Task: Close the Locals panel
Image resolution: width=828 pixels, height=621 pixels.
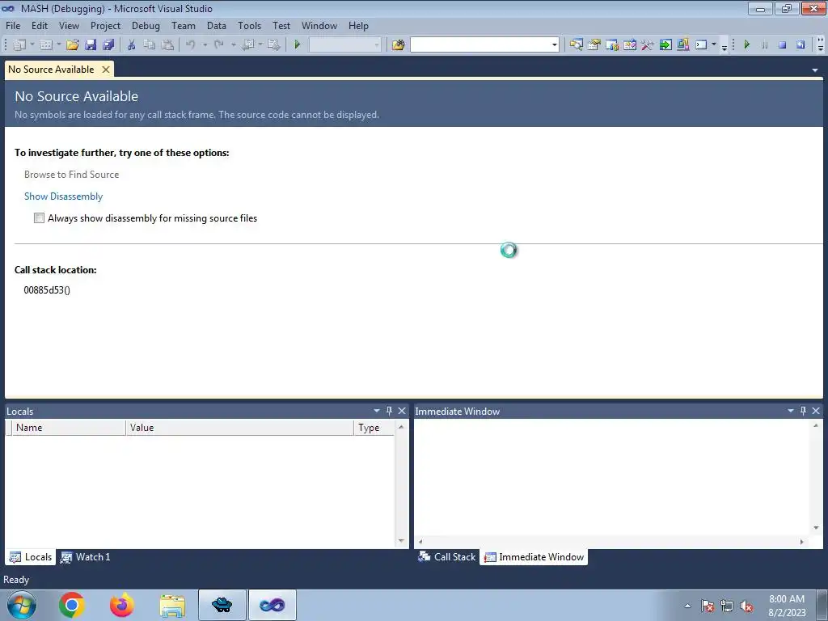Action: 402,411
